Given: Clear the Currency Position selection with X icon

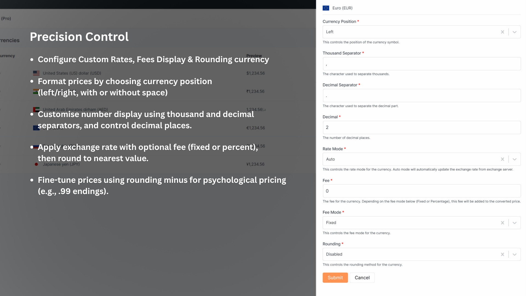Looking at the screenshot, I should point(502,32).
